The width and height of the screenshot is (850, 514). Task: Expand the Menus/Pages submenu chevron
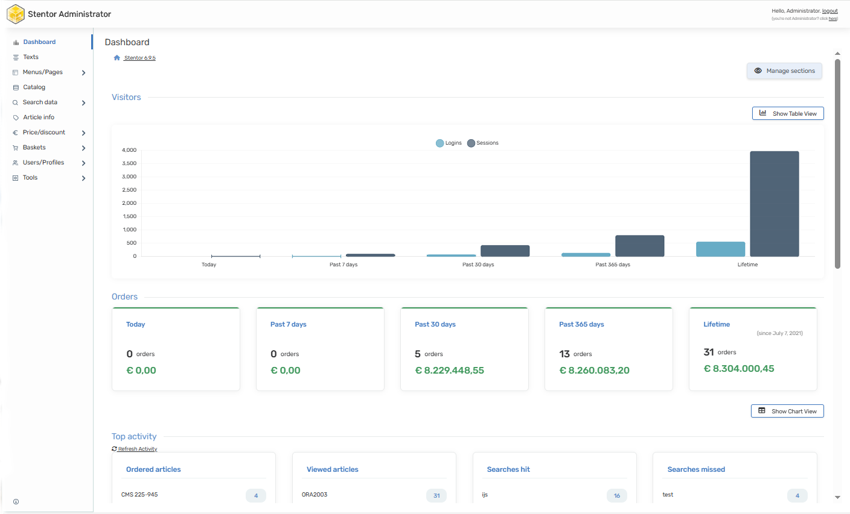pyautogui.click(x=83, y=73)
